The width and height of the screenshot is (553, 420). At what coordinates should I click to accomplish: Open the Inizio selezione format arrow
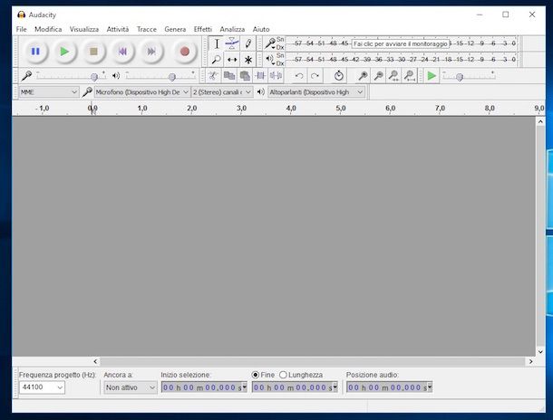(x=245, y=387)
